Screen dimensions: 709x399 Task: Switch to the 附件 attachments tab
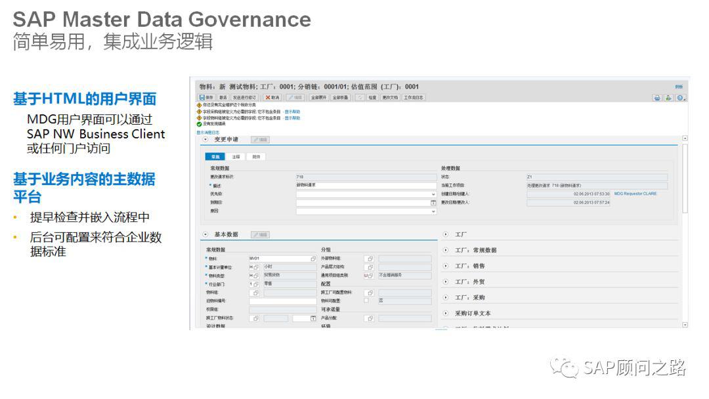pos(256,157)
